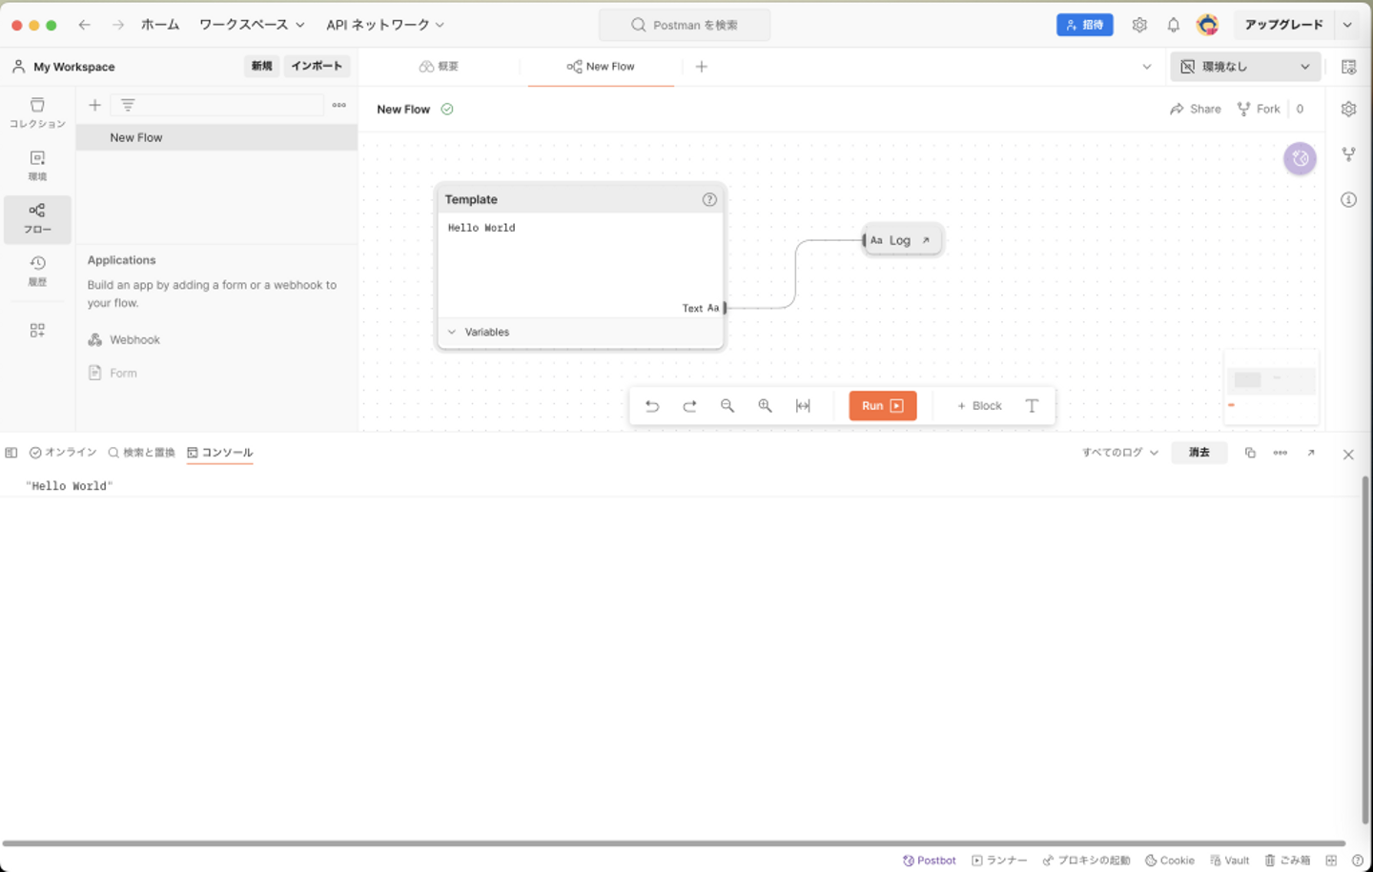Screen dimensions: 1373x872
Task: Toggle the bottom-left sidebar panel icon
Action: (11, 453)
